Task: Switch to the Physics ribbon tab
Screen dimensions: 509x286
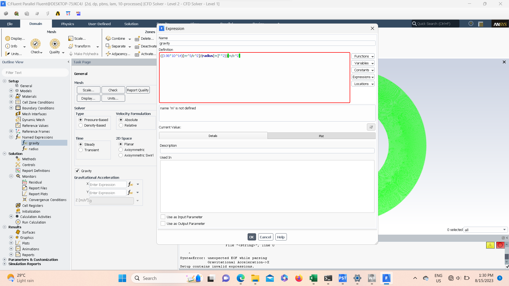Action: (x=68, y=24)
